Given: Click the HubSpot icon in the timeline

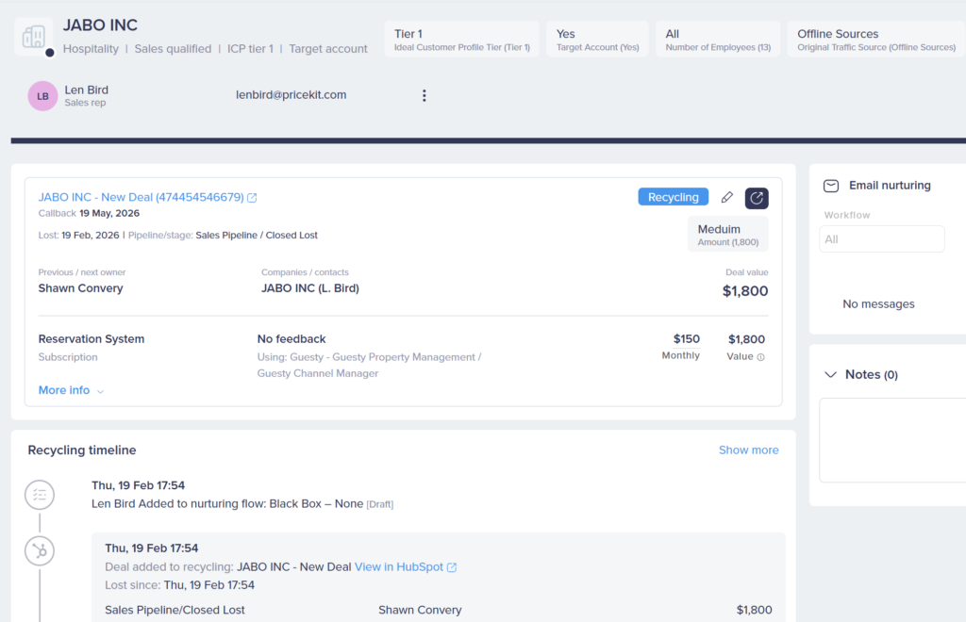Looking at the screenshot, I should [x=40, y=551].
